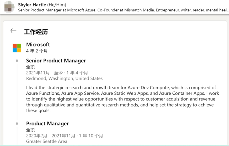Image resolution: width=229 pixels, height=146 pixels.
Task: Click the back arrow beside 工作经历
Action: coord(13,31)
